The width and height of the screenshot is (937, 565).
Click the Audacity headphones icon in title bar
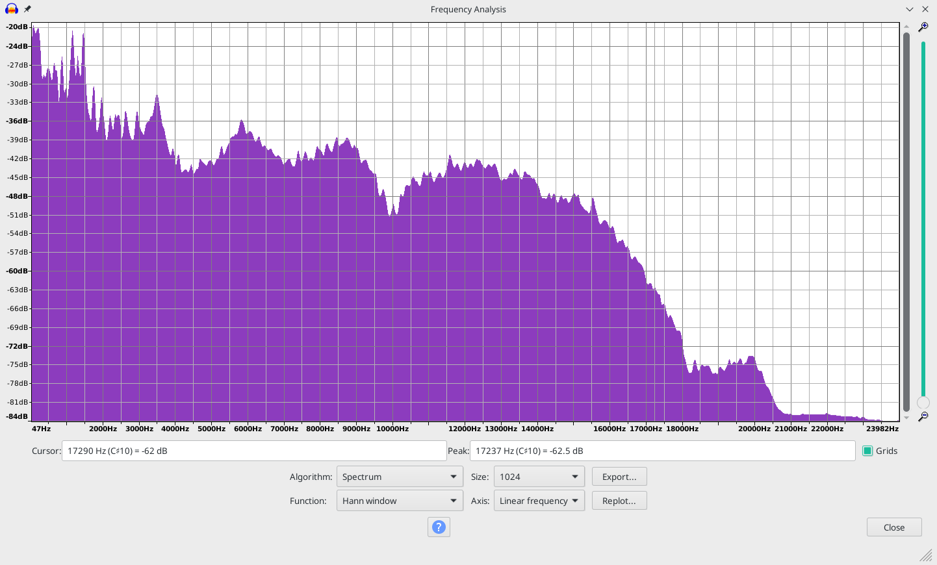(12, 9)
